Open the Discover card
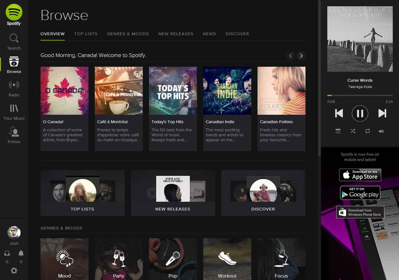Viewport: 399px width, 280px height. 263,193
